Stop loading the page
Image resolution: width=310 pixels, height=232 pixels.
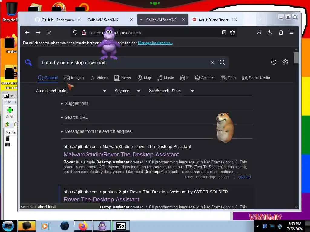(x=49, y=33)
